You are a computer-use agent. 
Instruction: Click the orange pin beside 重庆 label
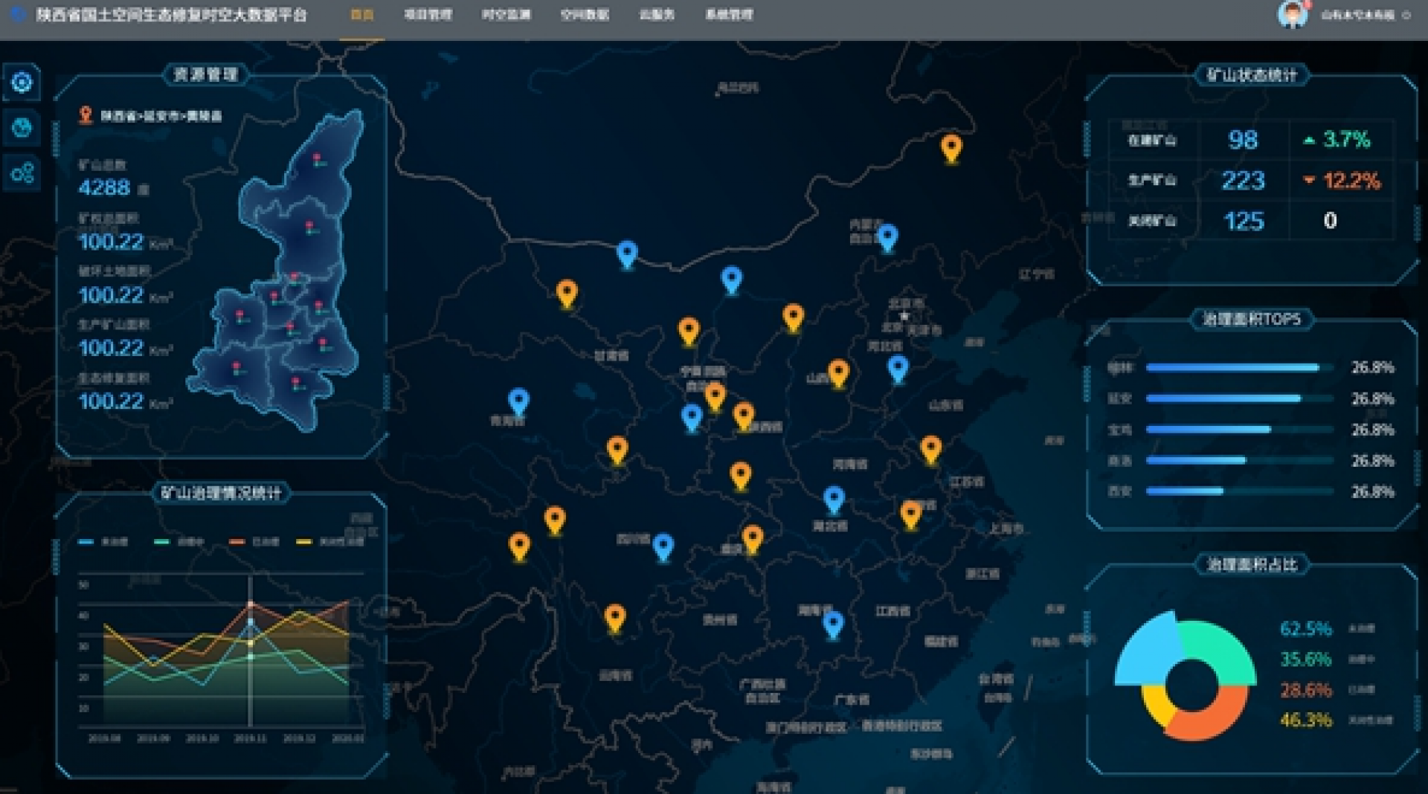pyautogui.click(x=752, y=540)
